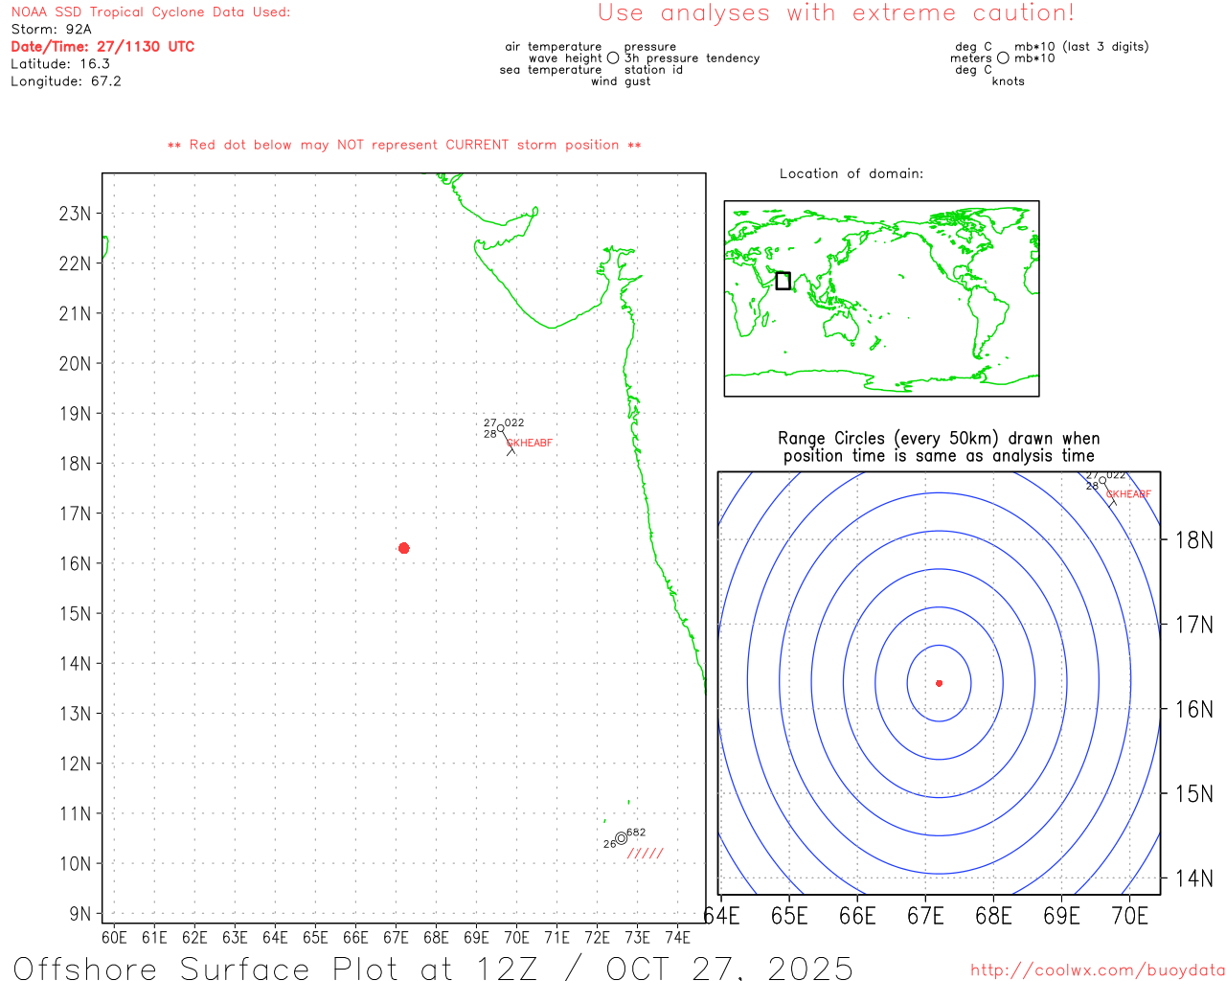The height and width of the screenshot is (981, 1226).
Task: Click the 'air temperature' legend label
Action: click(554, 47)
